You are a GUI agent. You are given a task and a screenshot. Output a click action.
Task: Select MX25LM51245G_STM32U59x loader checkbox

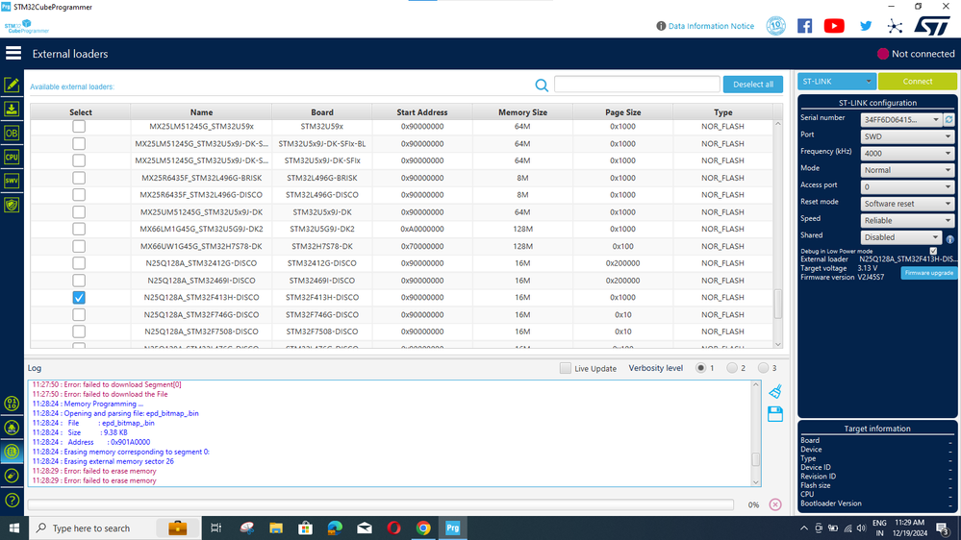(x=79, y=126)
